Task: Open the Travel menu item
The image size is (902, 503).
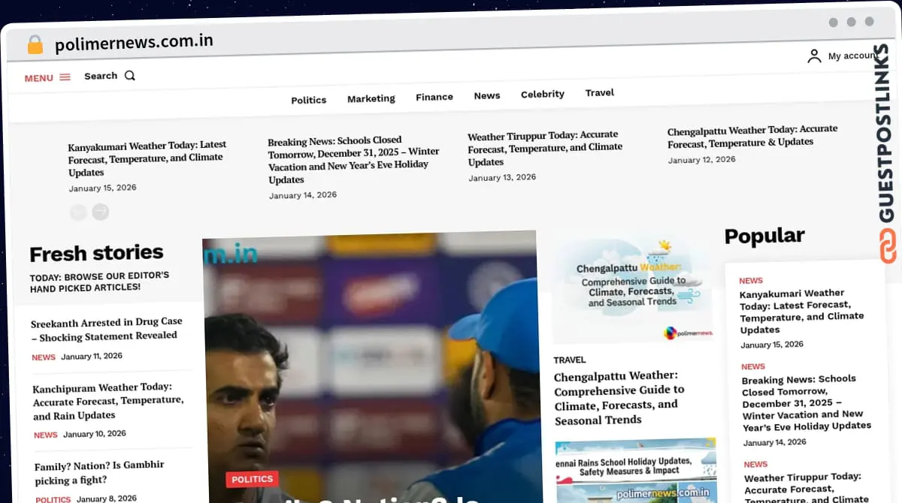Action: [x=600, y=92]
